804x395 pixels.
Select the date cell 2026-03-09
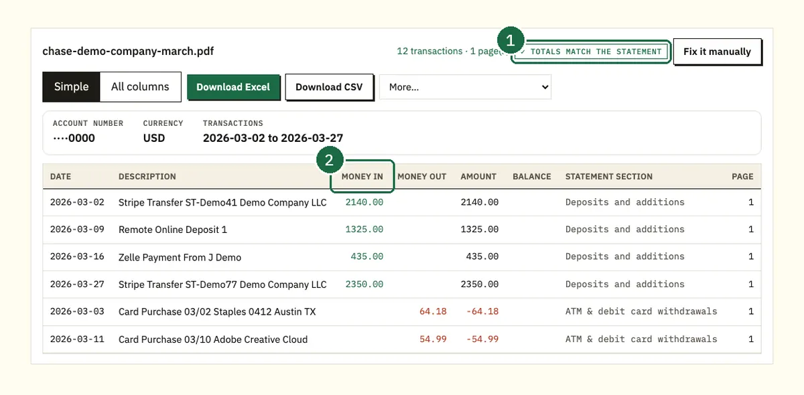click(77, 230)
